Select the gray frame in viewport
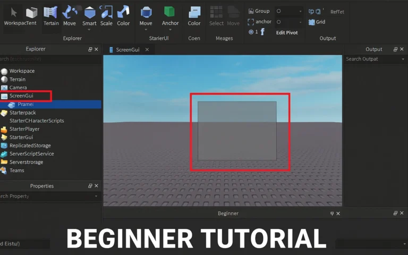408x255 pixels. pos(237,131)
